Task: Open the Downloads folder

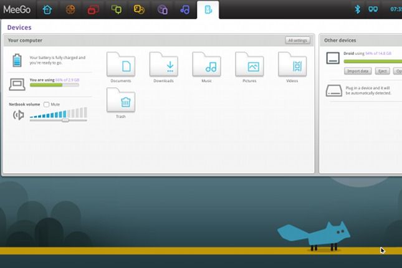Action: click(163, 65)
